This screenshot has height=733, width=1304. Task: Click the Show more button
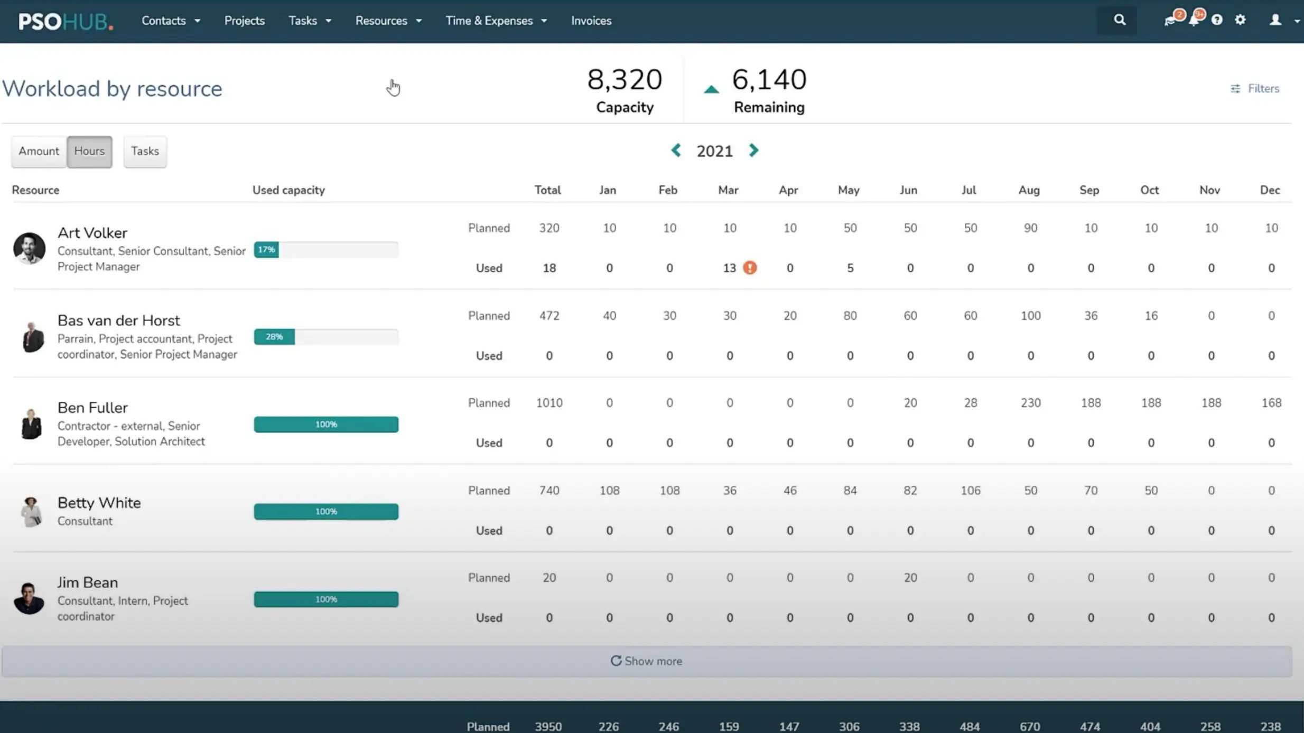click(646, 661)
